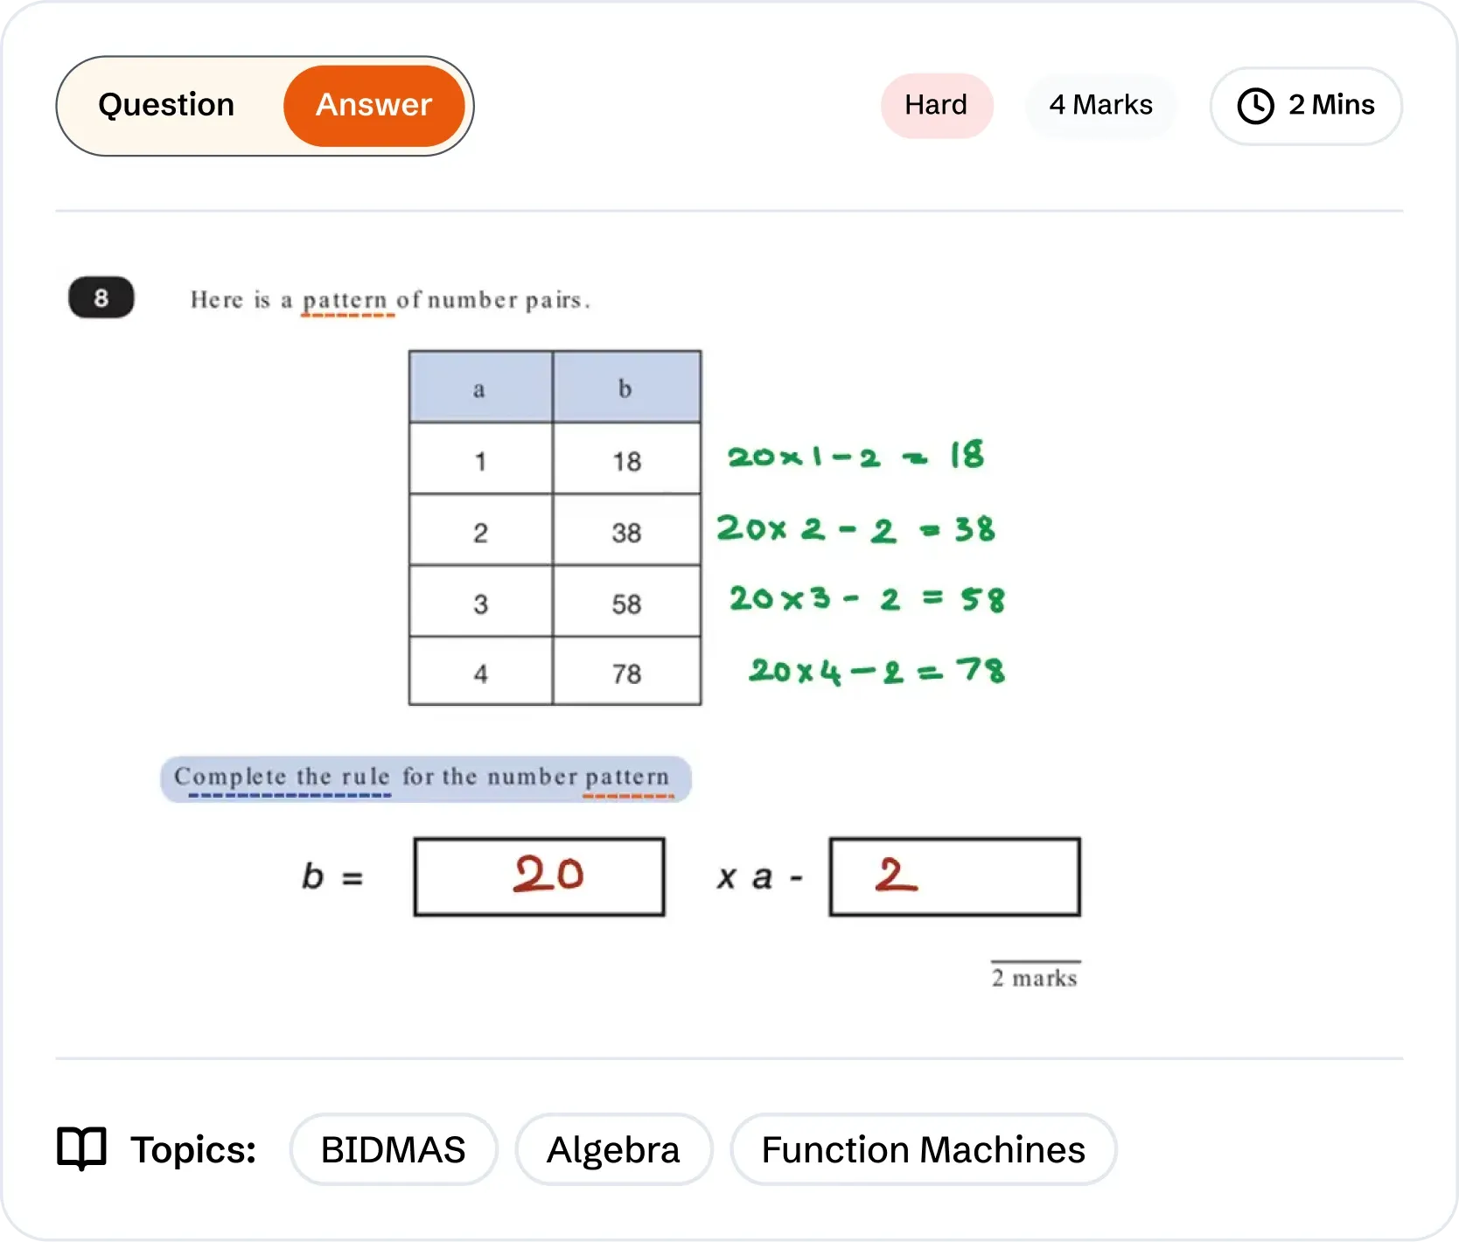The image size is (1459, 1242).
Task: Click the clock icon
Action: (x=1255, y=106)
